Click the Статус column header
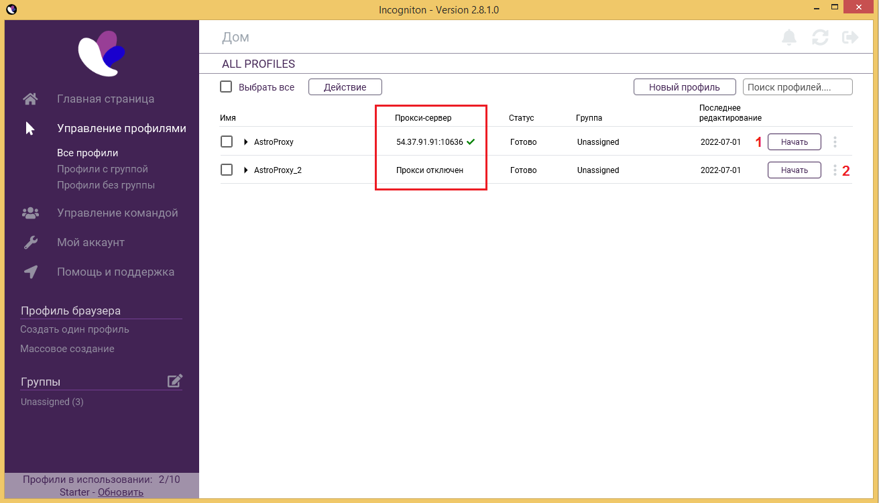Viewport: 879px width, 503px height. point(522,118)
